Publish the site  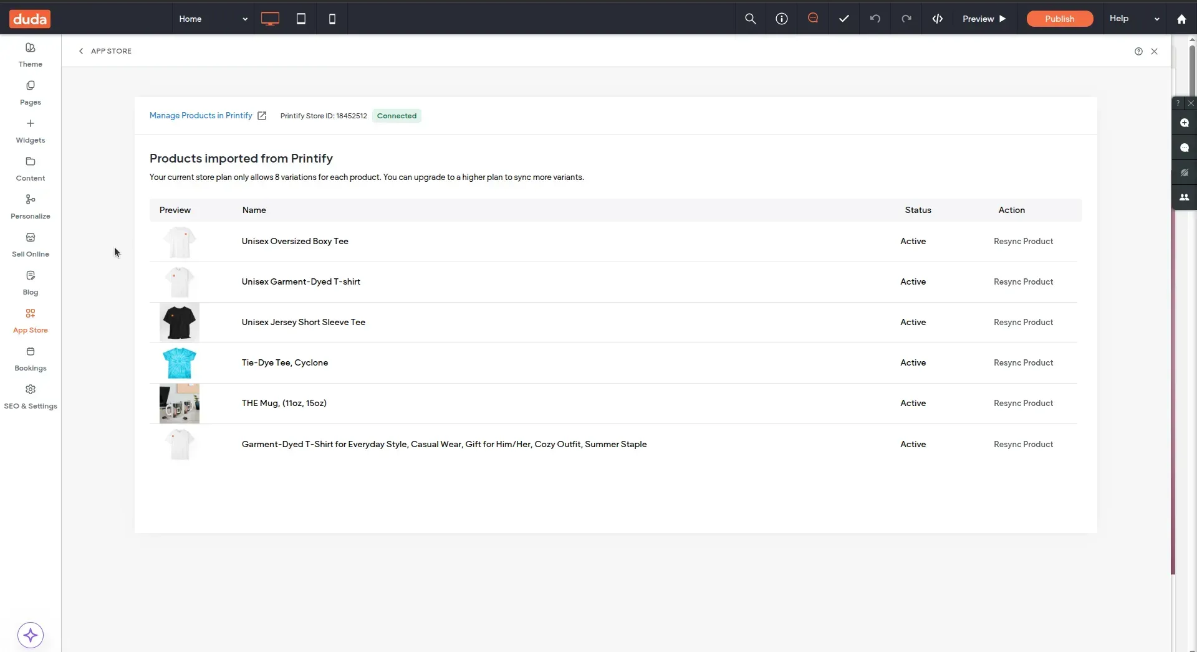click(1059, 19)
